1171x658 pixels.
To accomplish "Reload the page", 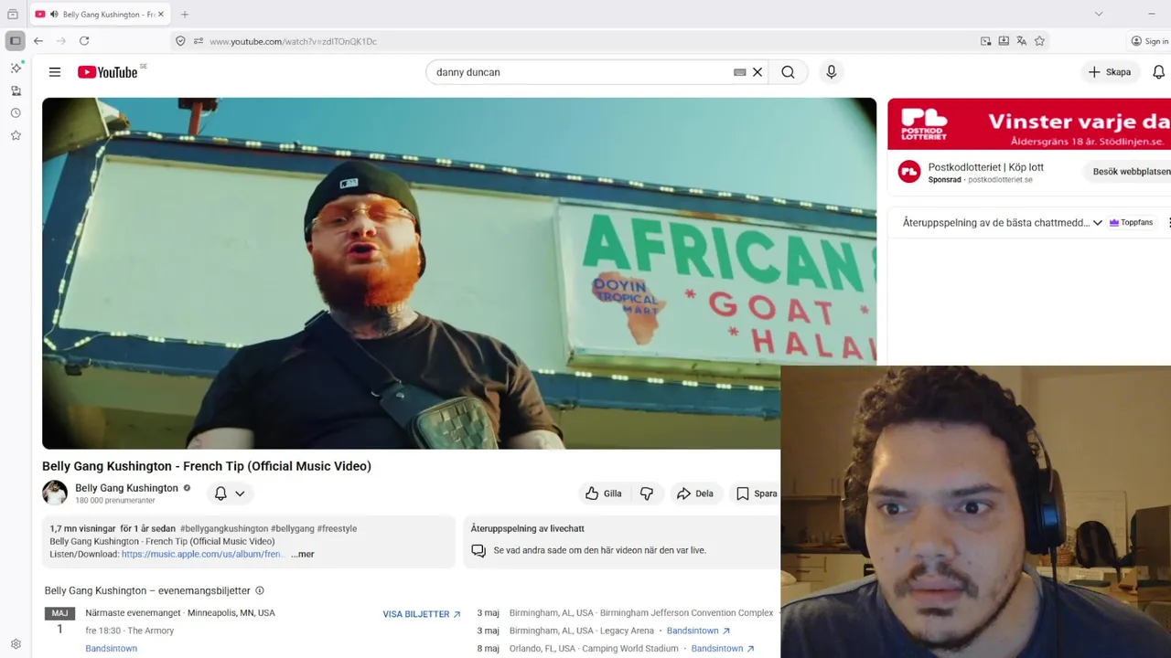I will pos(84,41).
